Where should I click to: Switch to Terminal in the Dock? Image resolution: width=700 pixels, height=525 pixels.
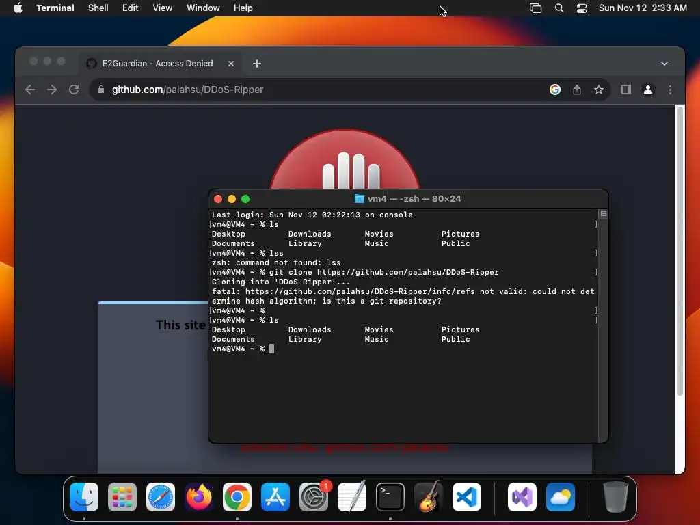point(390,497)
